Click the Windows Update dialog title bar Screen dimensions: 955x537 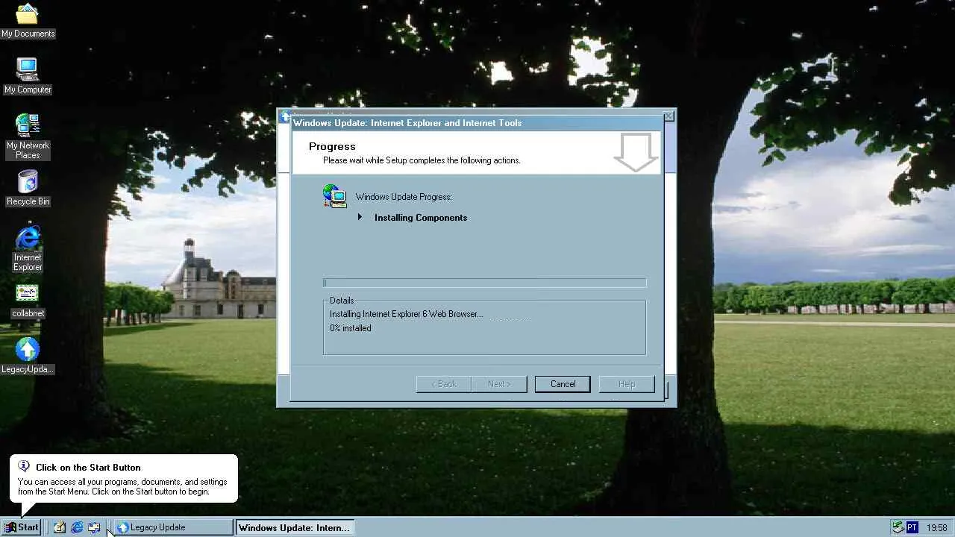coord(476,123)
